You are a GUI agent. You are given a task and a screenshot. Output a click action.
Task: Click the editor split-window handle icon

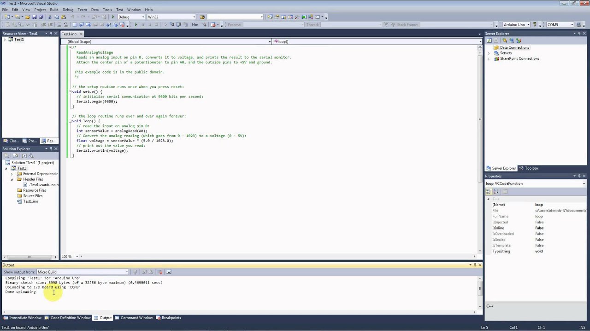click(480, 47)
